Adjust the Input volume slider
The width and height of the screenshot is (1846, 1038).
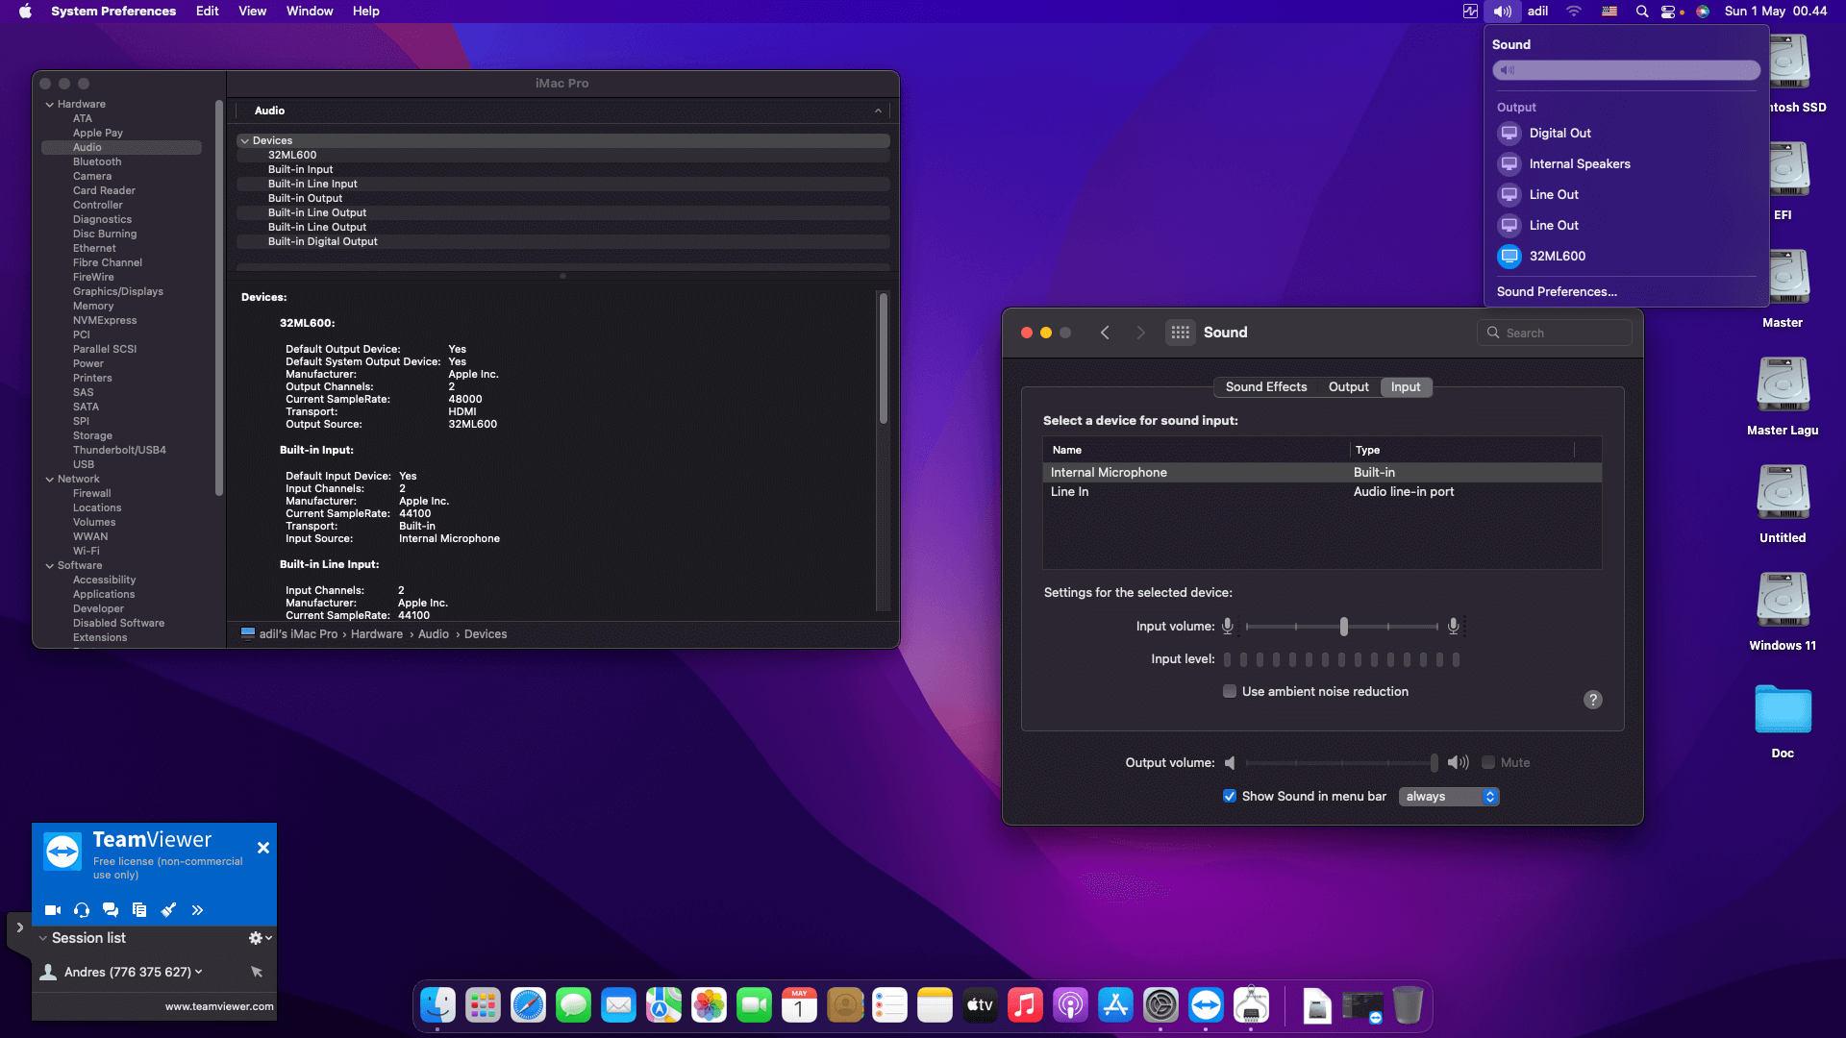click(x=1342, y=627)
